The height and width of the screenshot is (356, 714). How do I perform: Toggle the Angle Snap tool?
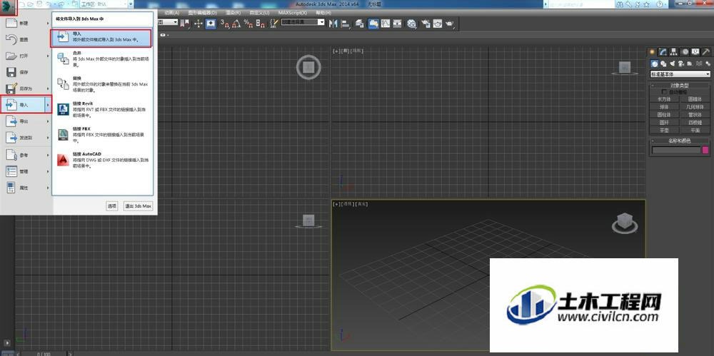(237, 24)
